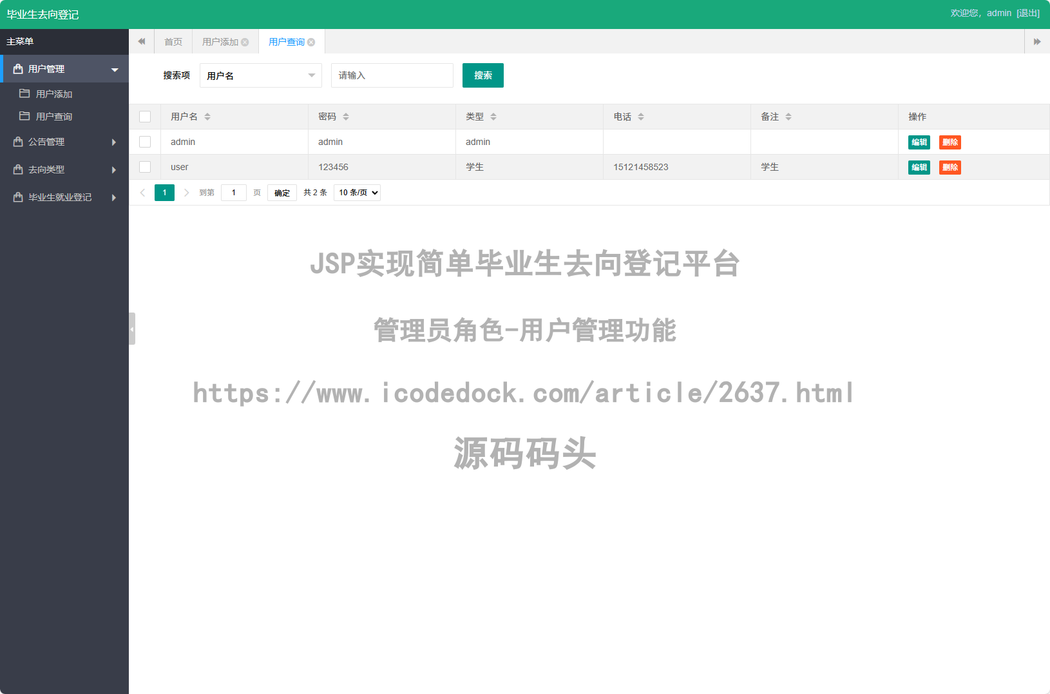This screenshot has height=694, width=1050.
Task: Check the checkbox on the admin row
Action: point(145,142)
